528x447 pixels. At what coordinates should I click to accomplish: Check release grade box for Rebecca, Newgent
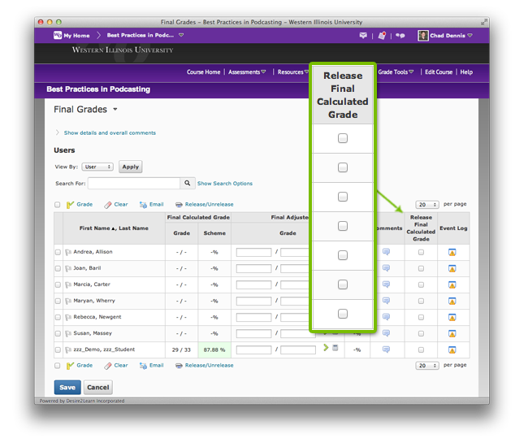pos(421,317)
